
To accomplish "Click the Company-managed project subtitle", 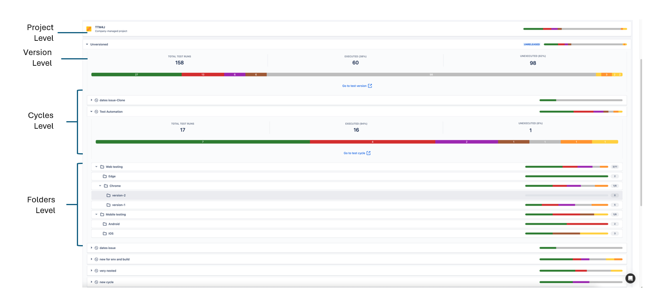I will [x=111, y=31].
